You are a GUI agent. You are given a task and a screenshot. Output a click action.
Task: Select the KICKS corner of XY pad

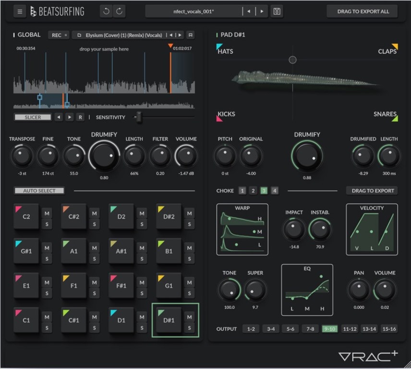pos(226,116)
